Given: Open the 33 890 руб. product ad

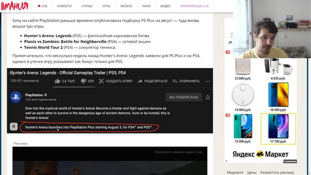Looking at the screenshot, I should point(243,70).
